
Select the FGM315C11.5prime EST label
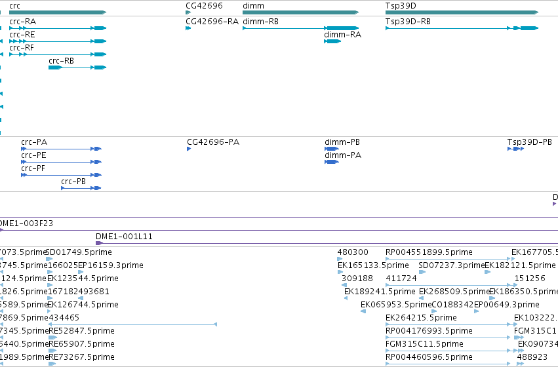(424, 344)
